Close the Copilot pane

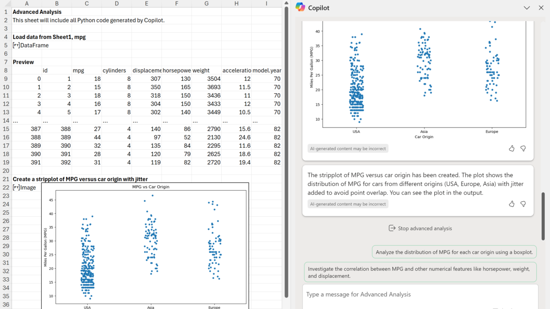click(541, 8)
